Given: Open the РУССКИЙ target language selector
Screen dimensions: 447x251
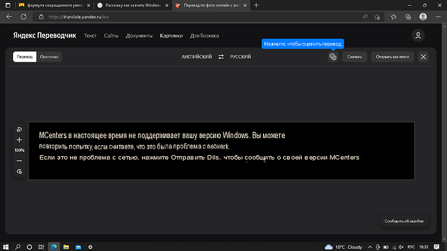Looking at the screenshot, I should [x=240, y=57].
